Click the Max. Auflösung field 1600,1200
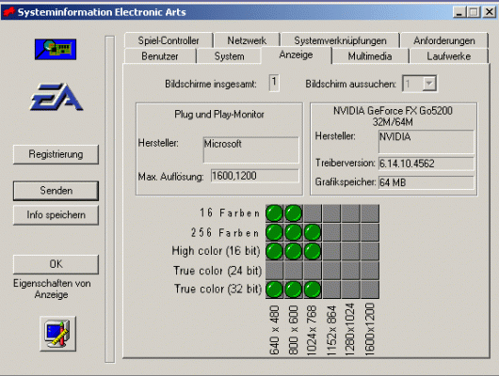 coord(255,176)
